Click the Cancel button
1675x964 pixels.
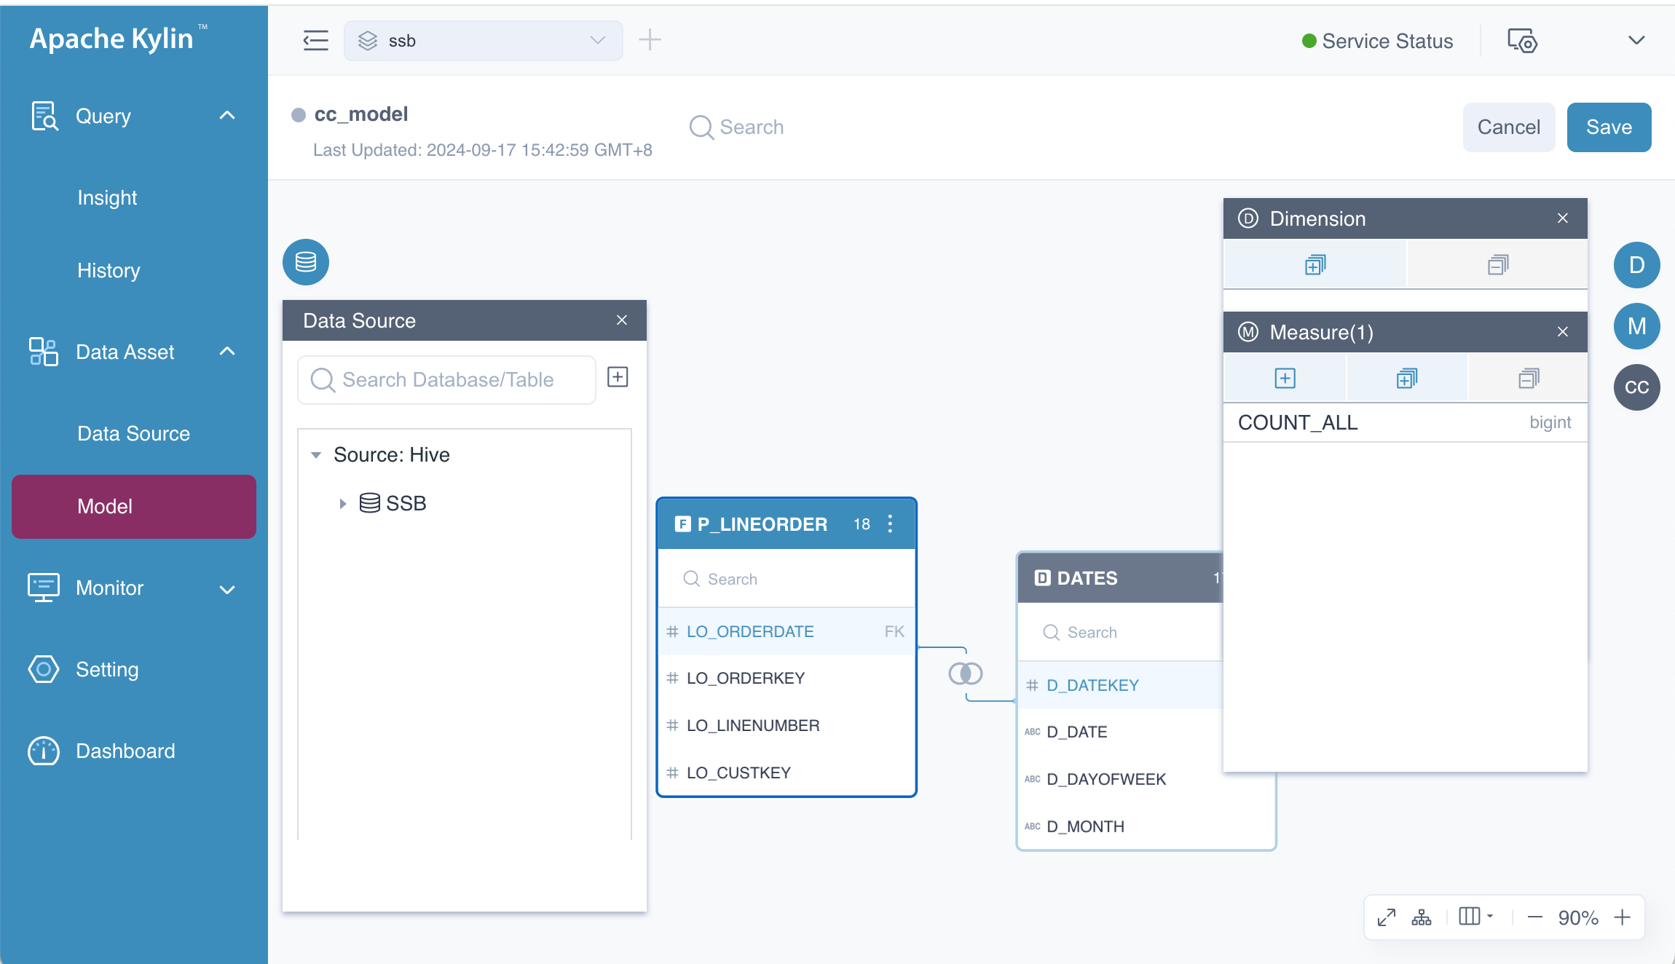coord(1508,127)
